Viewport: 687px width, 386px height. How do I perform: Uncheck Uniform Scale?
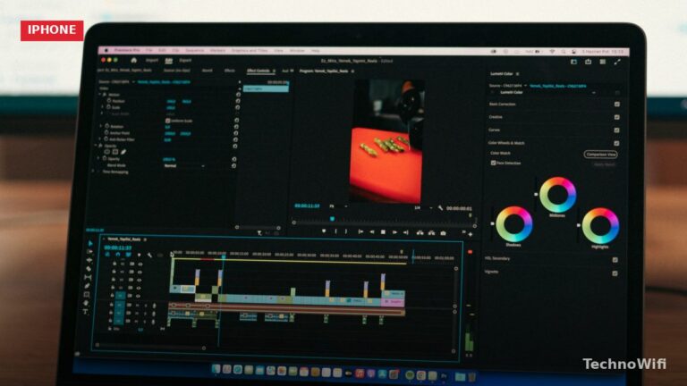point(168,121)
